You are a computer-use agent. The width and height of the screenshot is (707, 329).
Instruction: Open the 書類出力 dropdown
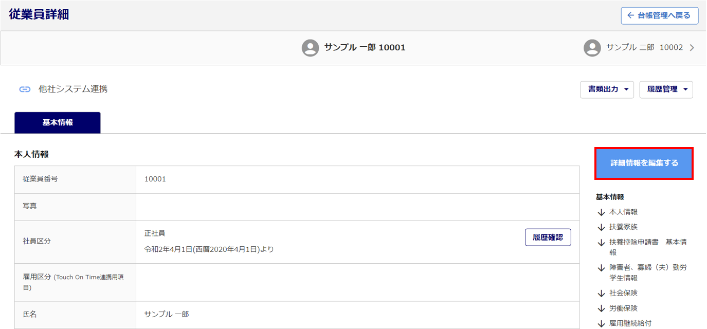607,89
